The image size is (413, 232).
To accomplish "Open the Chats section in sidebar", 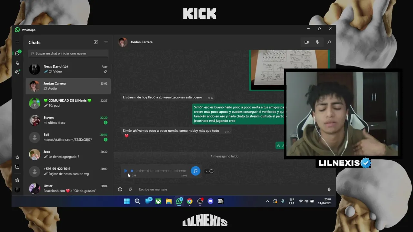I will 17,53.
